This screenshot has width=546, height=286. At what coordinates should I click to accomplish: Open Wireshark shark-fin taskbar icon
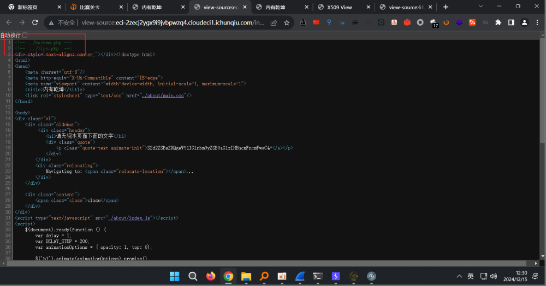coord(300,276)
